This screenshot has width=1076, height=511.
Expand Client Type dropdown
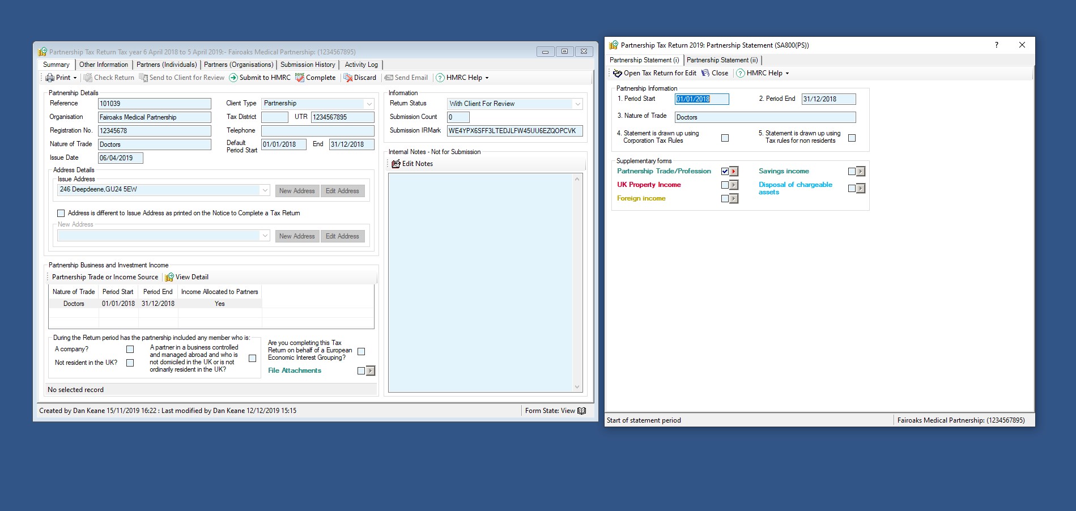coord(369,104)
